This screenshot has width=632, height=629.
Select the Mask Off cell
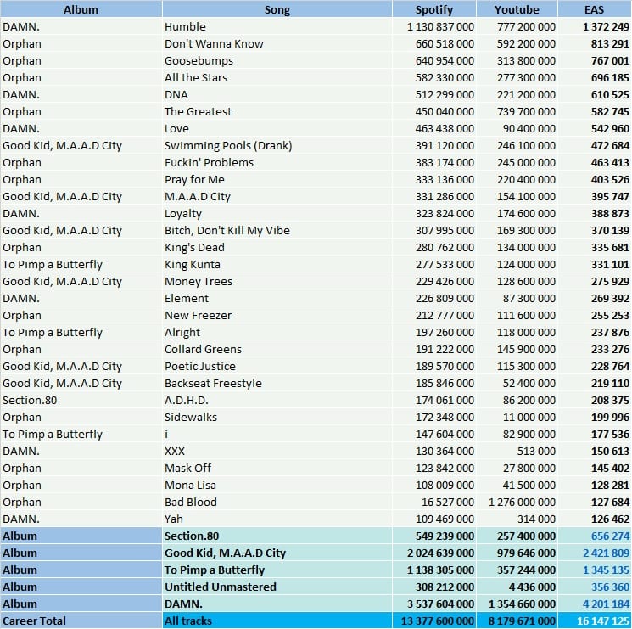click(277, 468)
